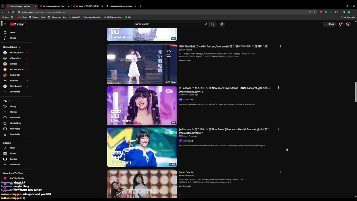Image resolution: width=357 pixels, height=201 pixels.
Task: Click the YouTube Premium logo
Action: pos(17,24)
